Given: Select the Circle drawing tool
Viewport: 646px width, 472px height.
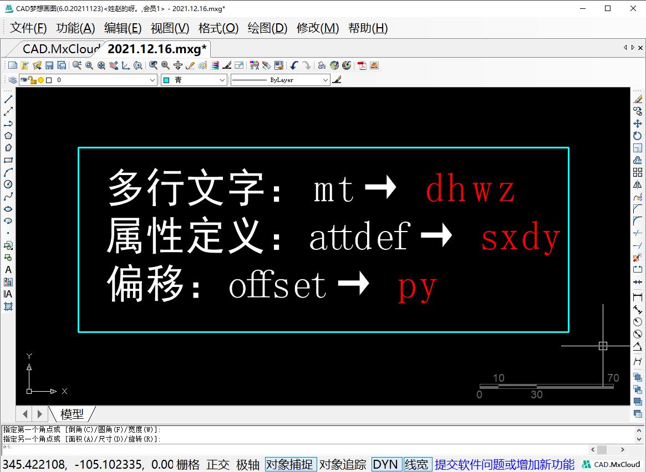Looking at the screenshot, I should click(7, 184).
